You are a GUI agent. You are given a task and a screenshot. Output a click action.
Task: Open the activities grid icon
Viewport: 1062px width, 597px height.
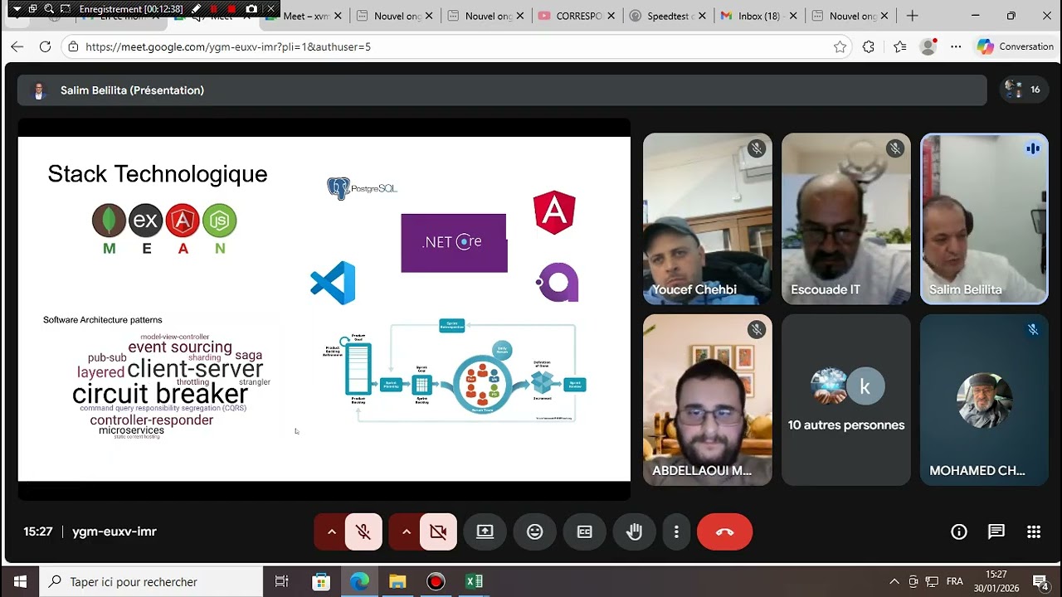[1034, 531]
